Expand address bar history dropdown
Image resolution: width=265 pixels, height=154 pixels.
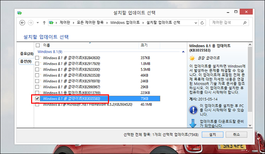click(196, 23)
